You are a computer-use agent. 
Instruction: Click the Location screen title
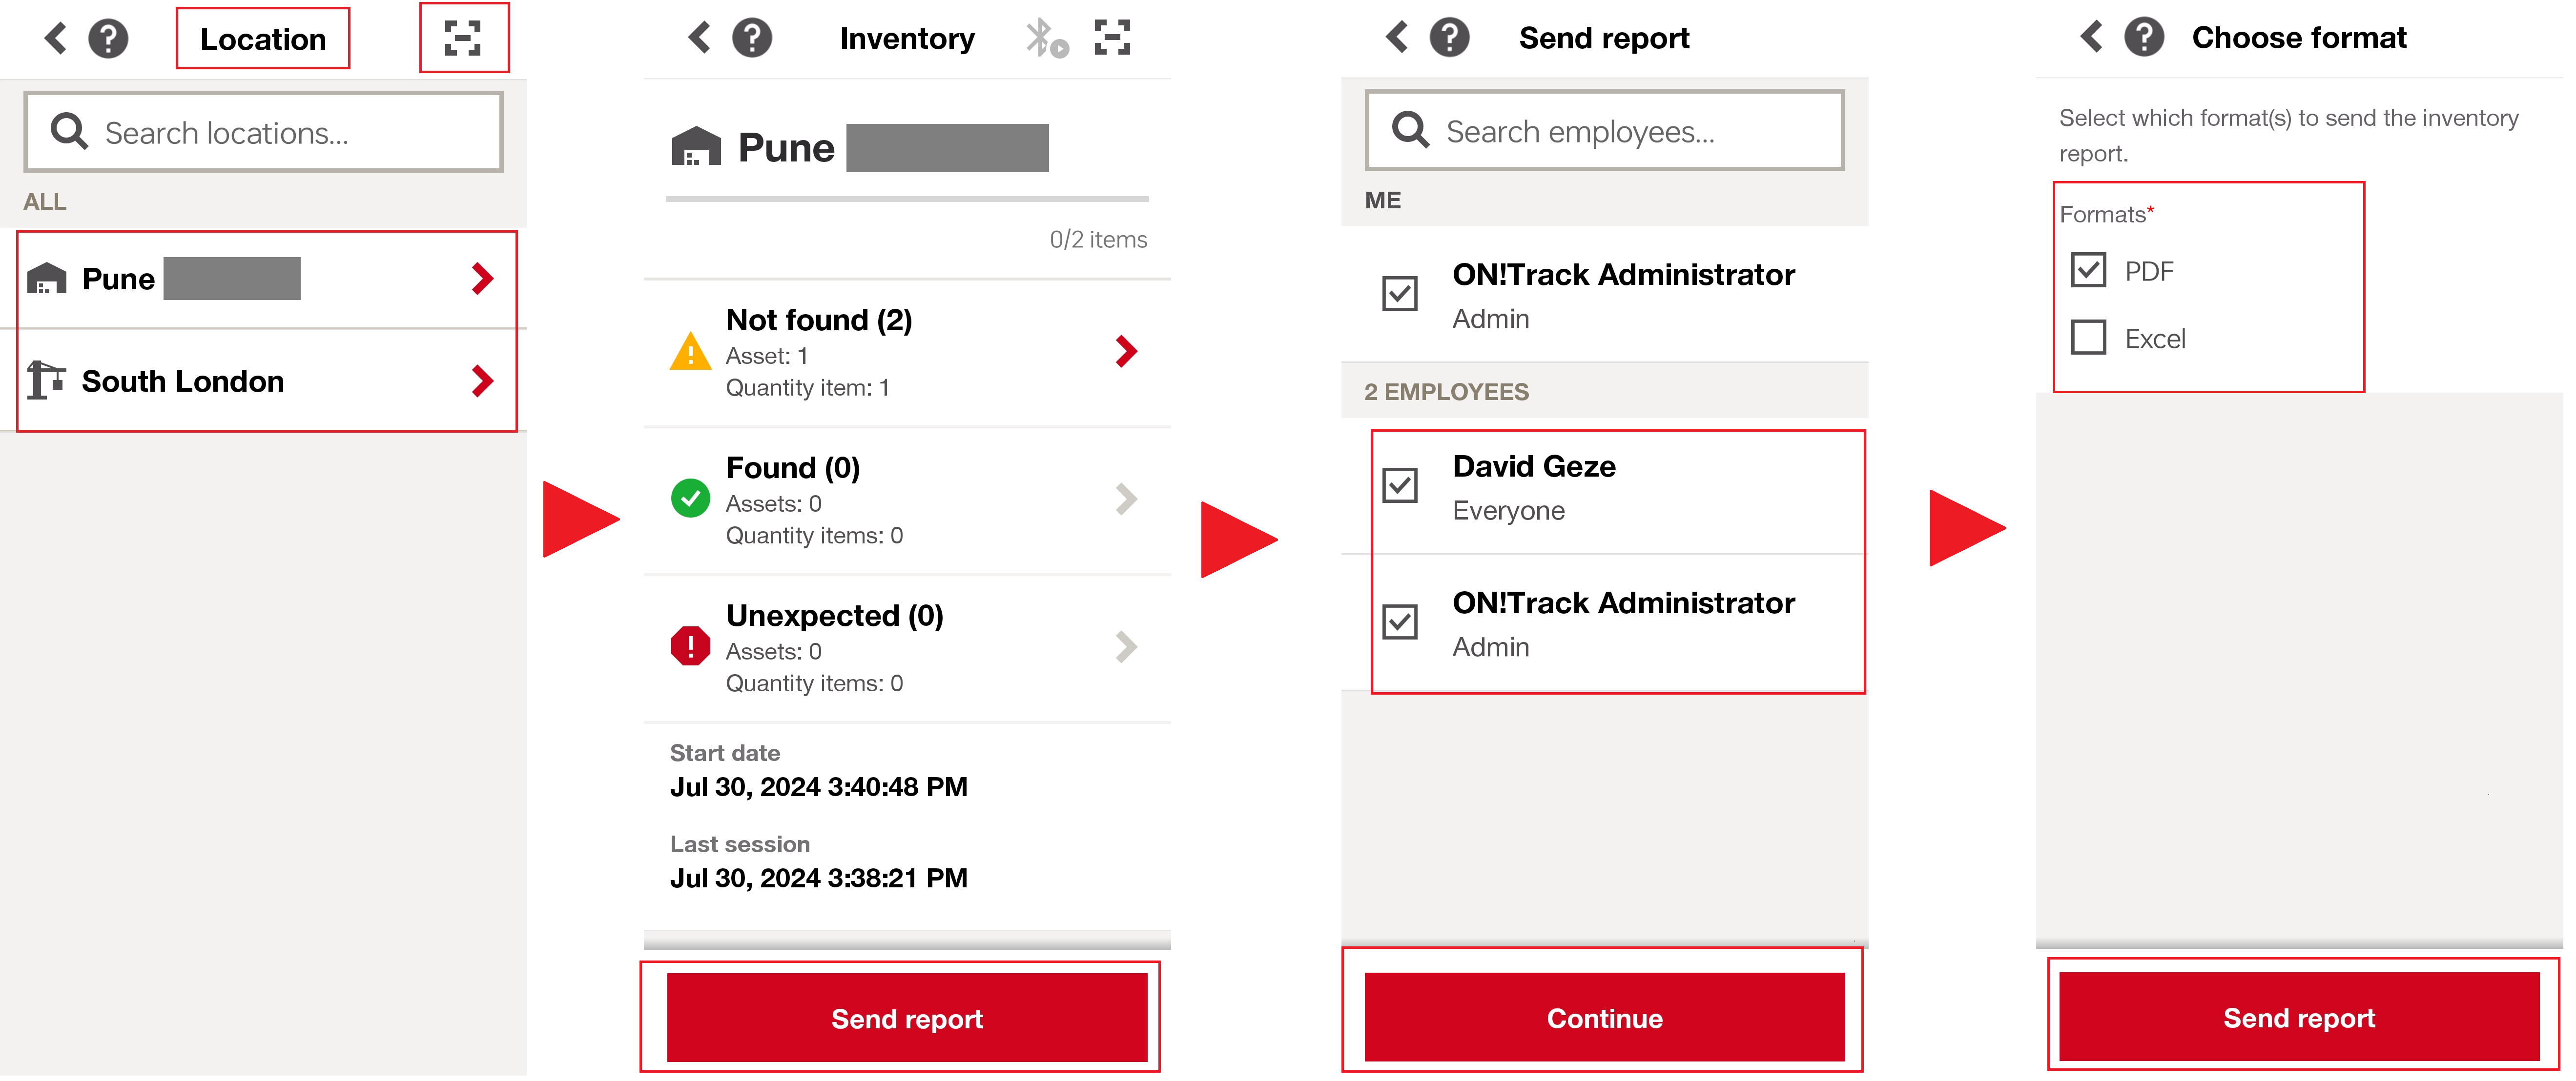click(x=263, y=39)
